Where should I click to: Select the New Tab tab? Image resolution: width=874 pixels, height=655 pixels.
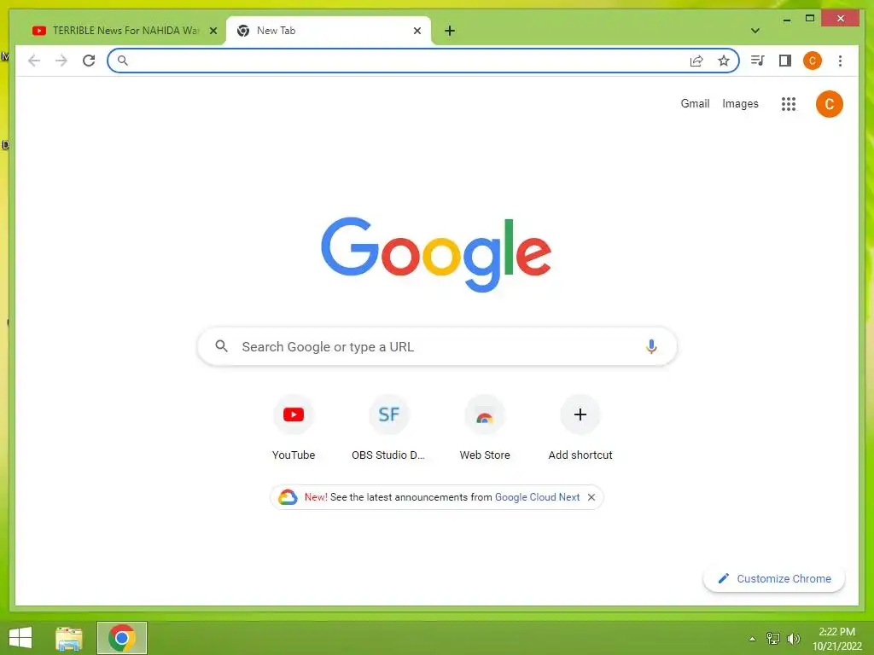tap(329, 31)
